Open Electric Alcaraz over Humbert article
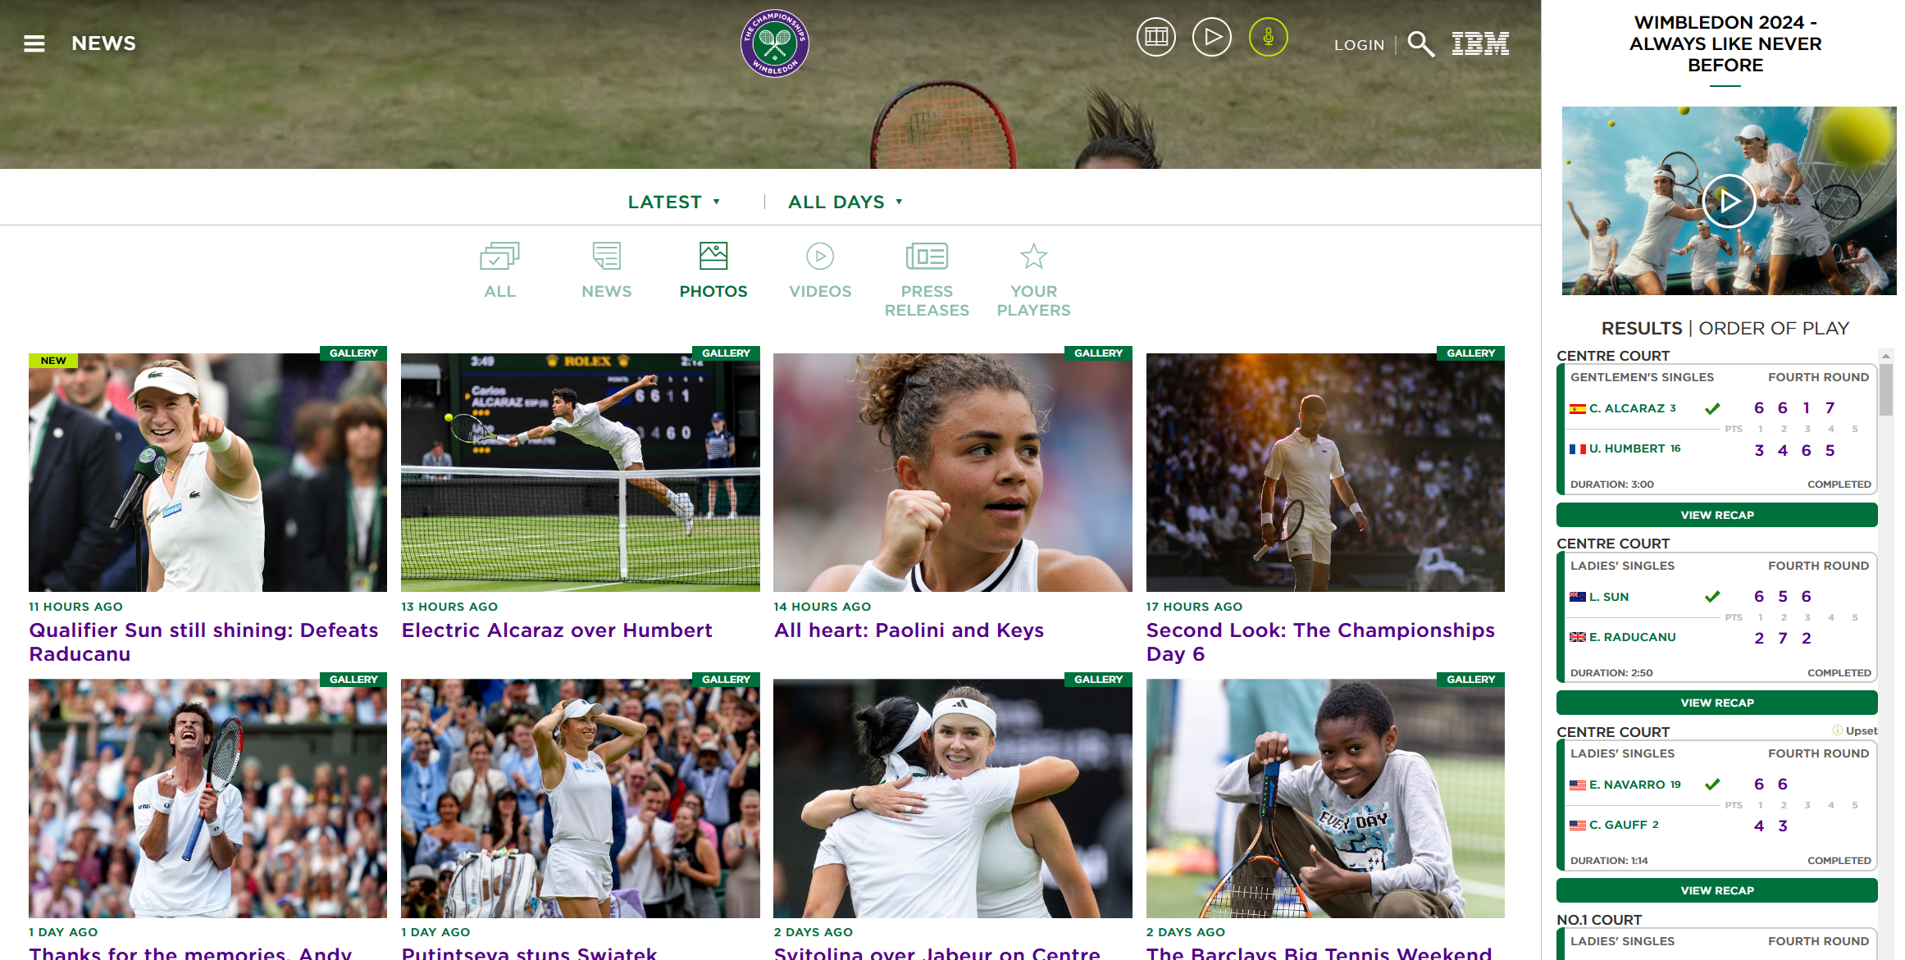This screenshot has width=1905, height=960. click(557, 630)
